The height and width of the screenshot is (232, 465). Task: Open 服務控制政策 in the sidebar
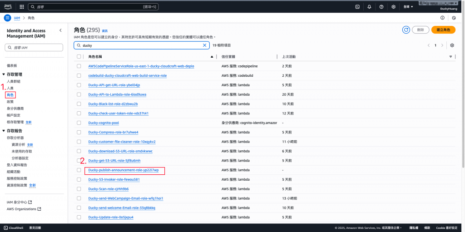coord(17,178)
